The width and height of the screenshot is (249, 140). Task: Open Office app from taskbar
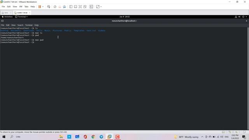coord(85,136)
